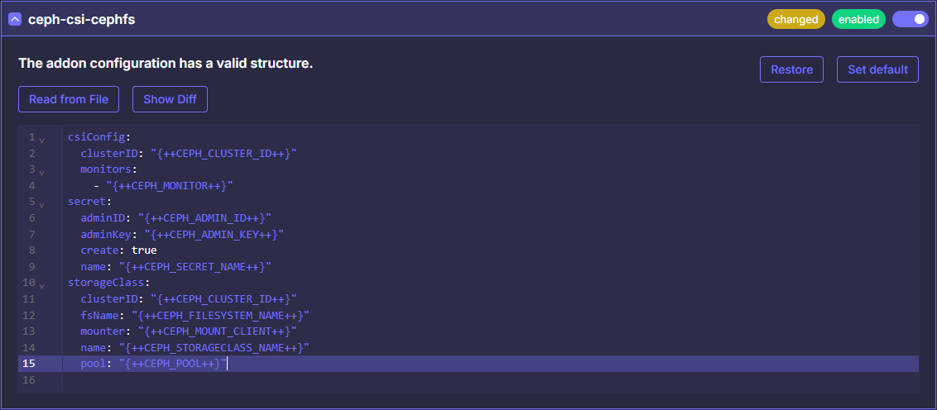Click the yellow 'changed' status badge
Image resolution: width=937 pixels, height=410 pixels.
(x=795, y=19)
